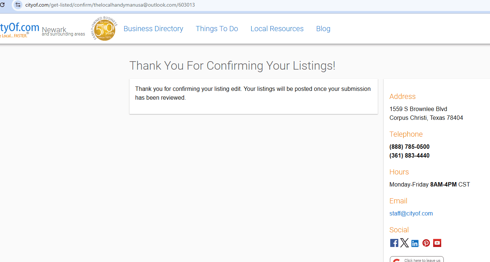This screenshot has width=490, height=262.
Task: Open site information icon in address bar
Action: pyautogui.click(x=18, y=5)
